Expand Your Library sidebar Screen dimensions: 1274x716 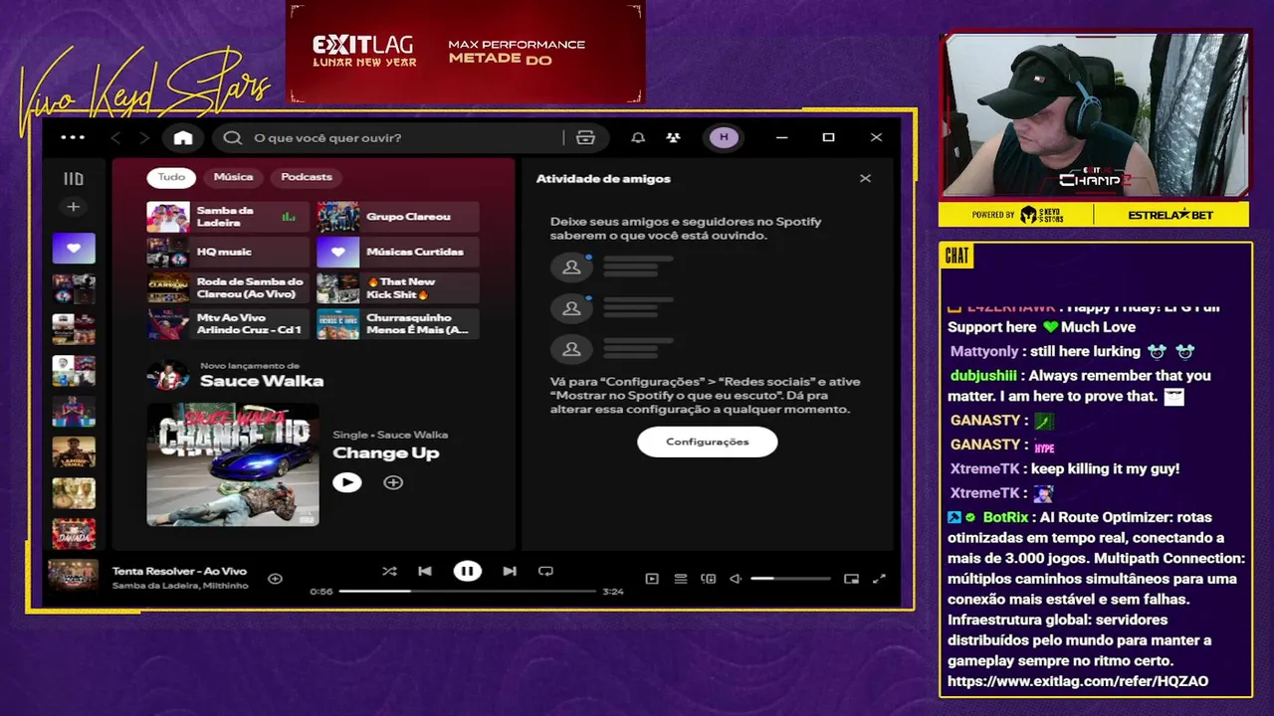pos(74,179)
